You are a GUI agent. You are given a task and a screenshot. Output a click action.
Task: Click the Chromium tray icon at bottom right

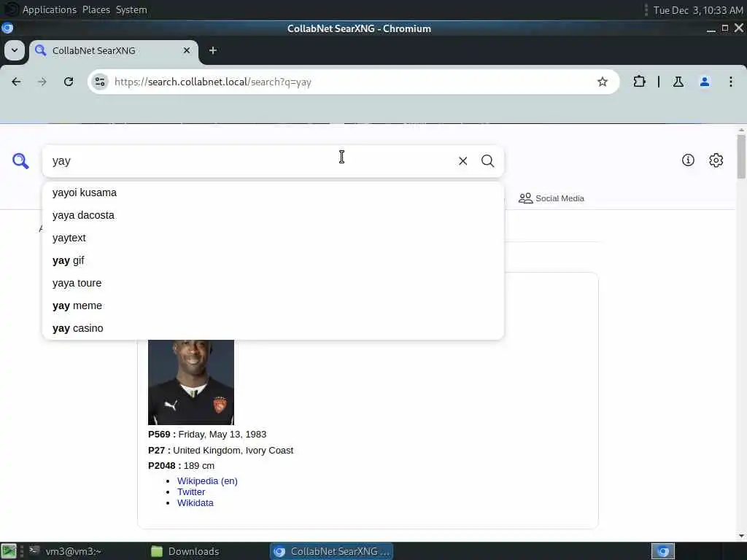pyautogui.click(x=663, y=551)
